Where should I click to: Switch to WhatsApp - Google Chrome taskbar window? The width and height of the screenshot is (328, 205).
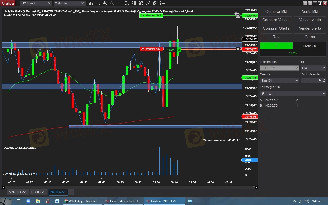click(x=83, y=201)
